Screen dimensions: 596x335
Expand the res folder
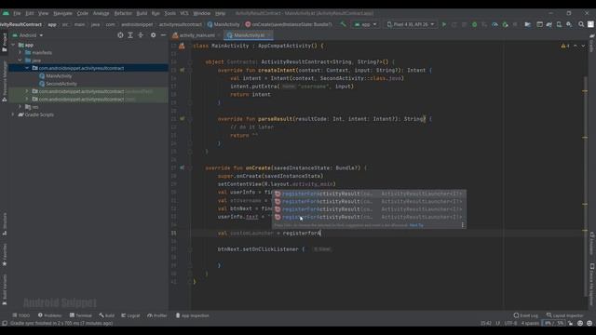pos(20,107)
